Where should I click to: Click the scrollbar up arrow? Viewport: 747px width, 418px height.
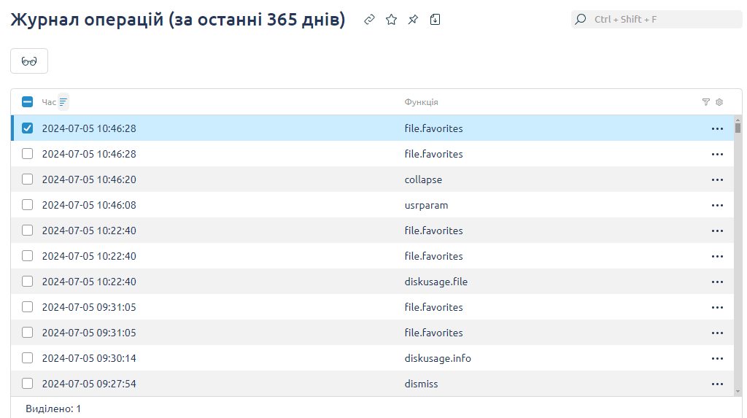(x=738, y=120)
